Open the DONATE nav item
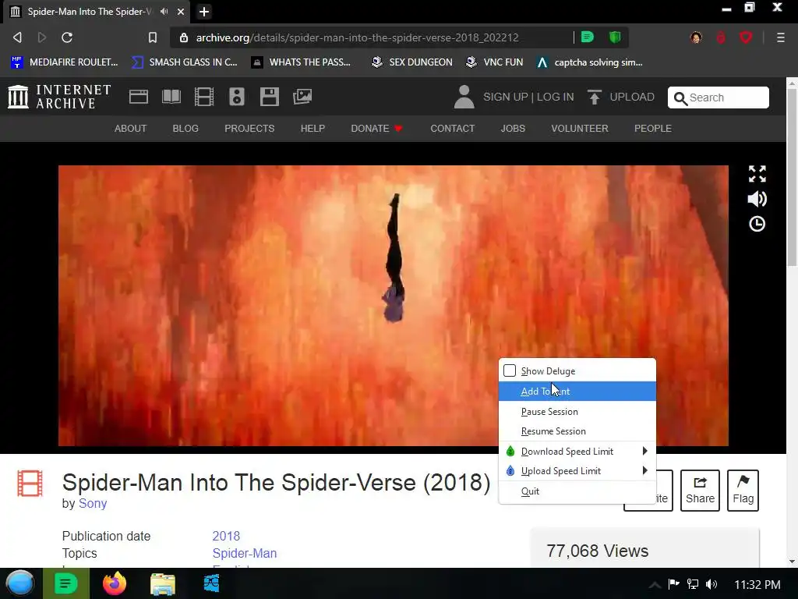798x599 pixels. coord(376,129)
